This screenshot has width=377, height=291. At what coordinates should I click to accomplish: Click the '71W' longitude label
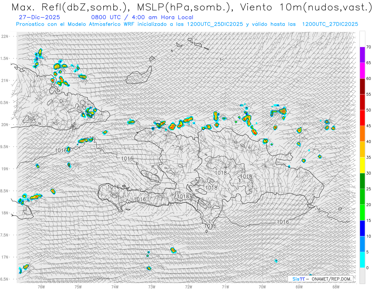tap(225, 286)
